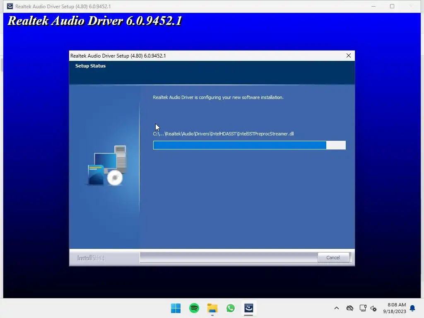The width and height of the screenshot is (424, 318).
Task: Click the cloud sync tray icon
Action: click(x=350, y=308)
